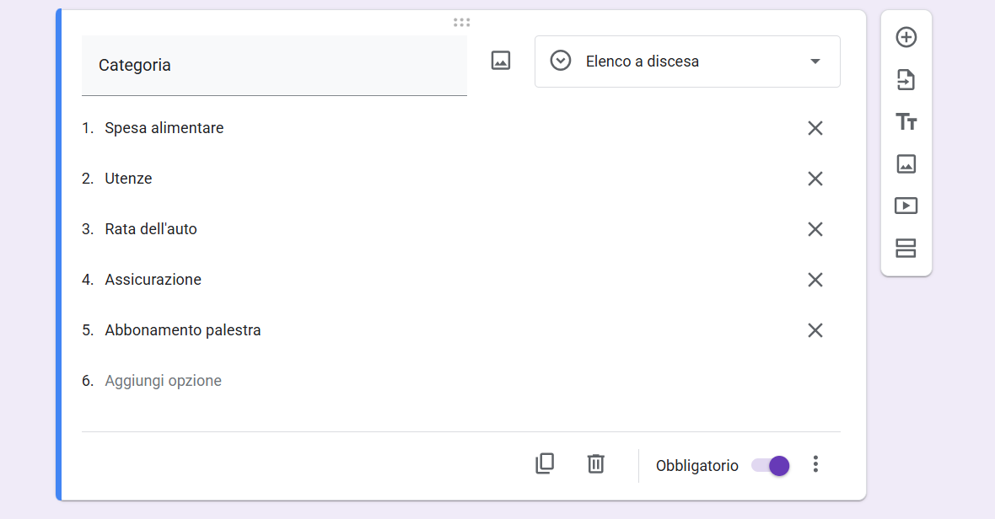The height and width of the screenshot is (519, 995).
Task: Duplicate the Categoria question
Action: point(545,464)
